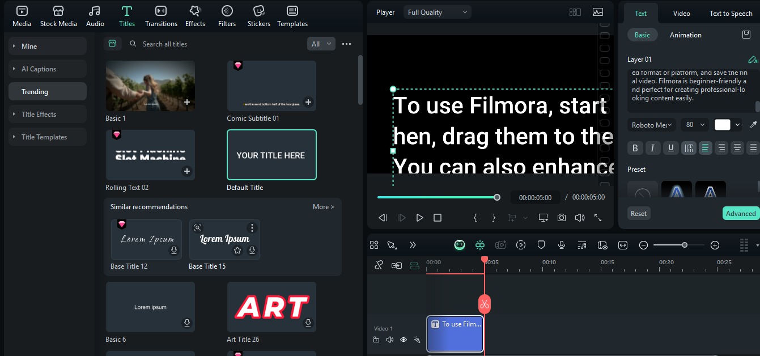Select the Default Title thumbnail

pos(271,155)
